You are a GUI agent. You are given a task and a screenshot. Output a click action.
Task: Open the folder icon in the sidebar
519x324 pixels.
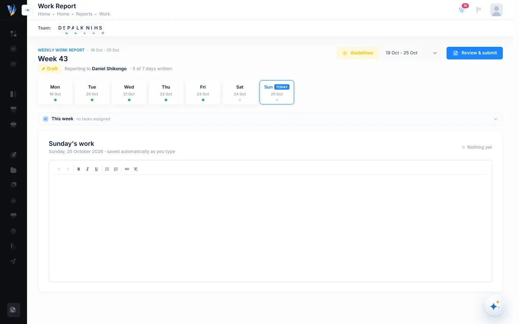point(13,170)
